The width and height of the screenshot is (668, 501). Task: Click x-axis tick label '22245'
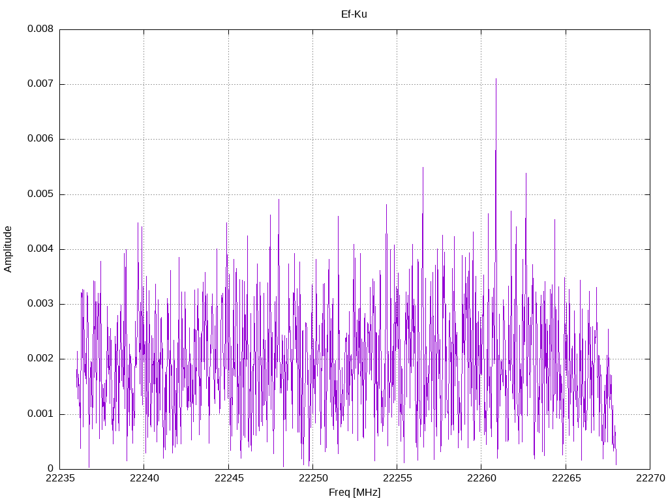pos(229,478)
